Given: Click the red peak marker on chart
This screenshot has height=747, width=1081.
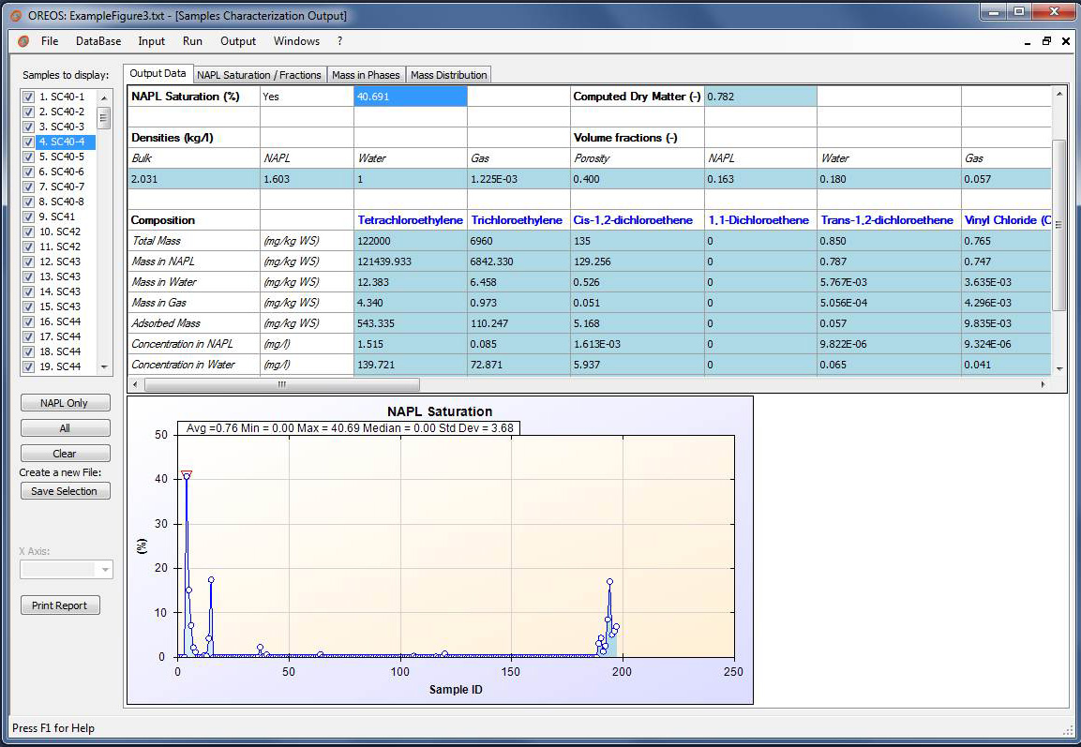Looking at the screenshot, I should (x=187, y=474).
